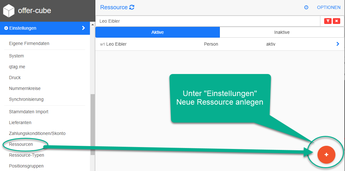Select qtag.me in the sidebar
Screen dimensions: 345x171
coord(17,67)
